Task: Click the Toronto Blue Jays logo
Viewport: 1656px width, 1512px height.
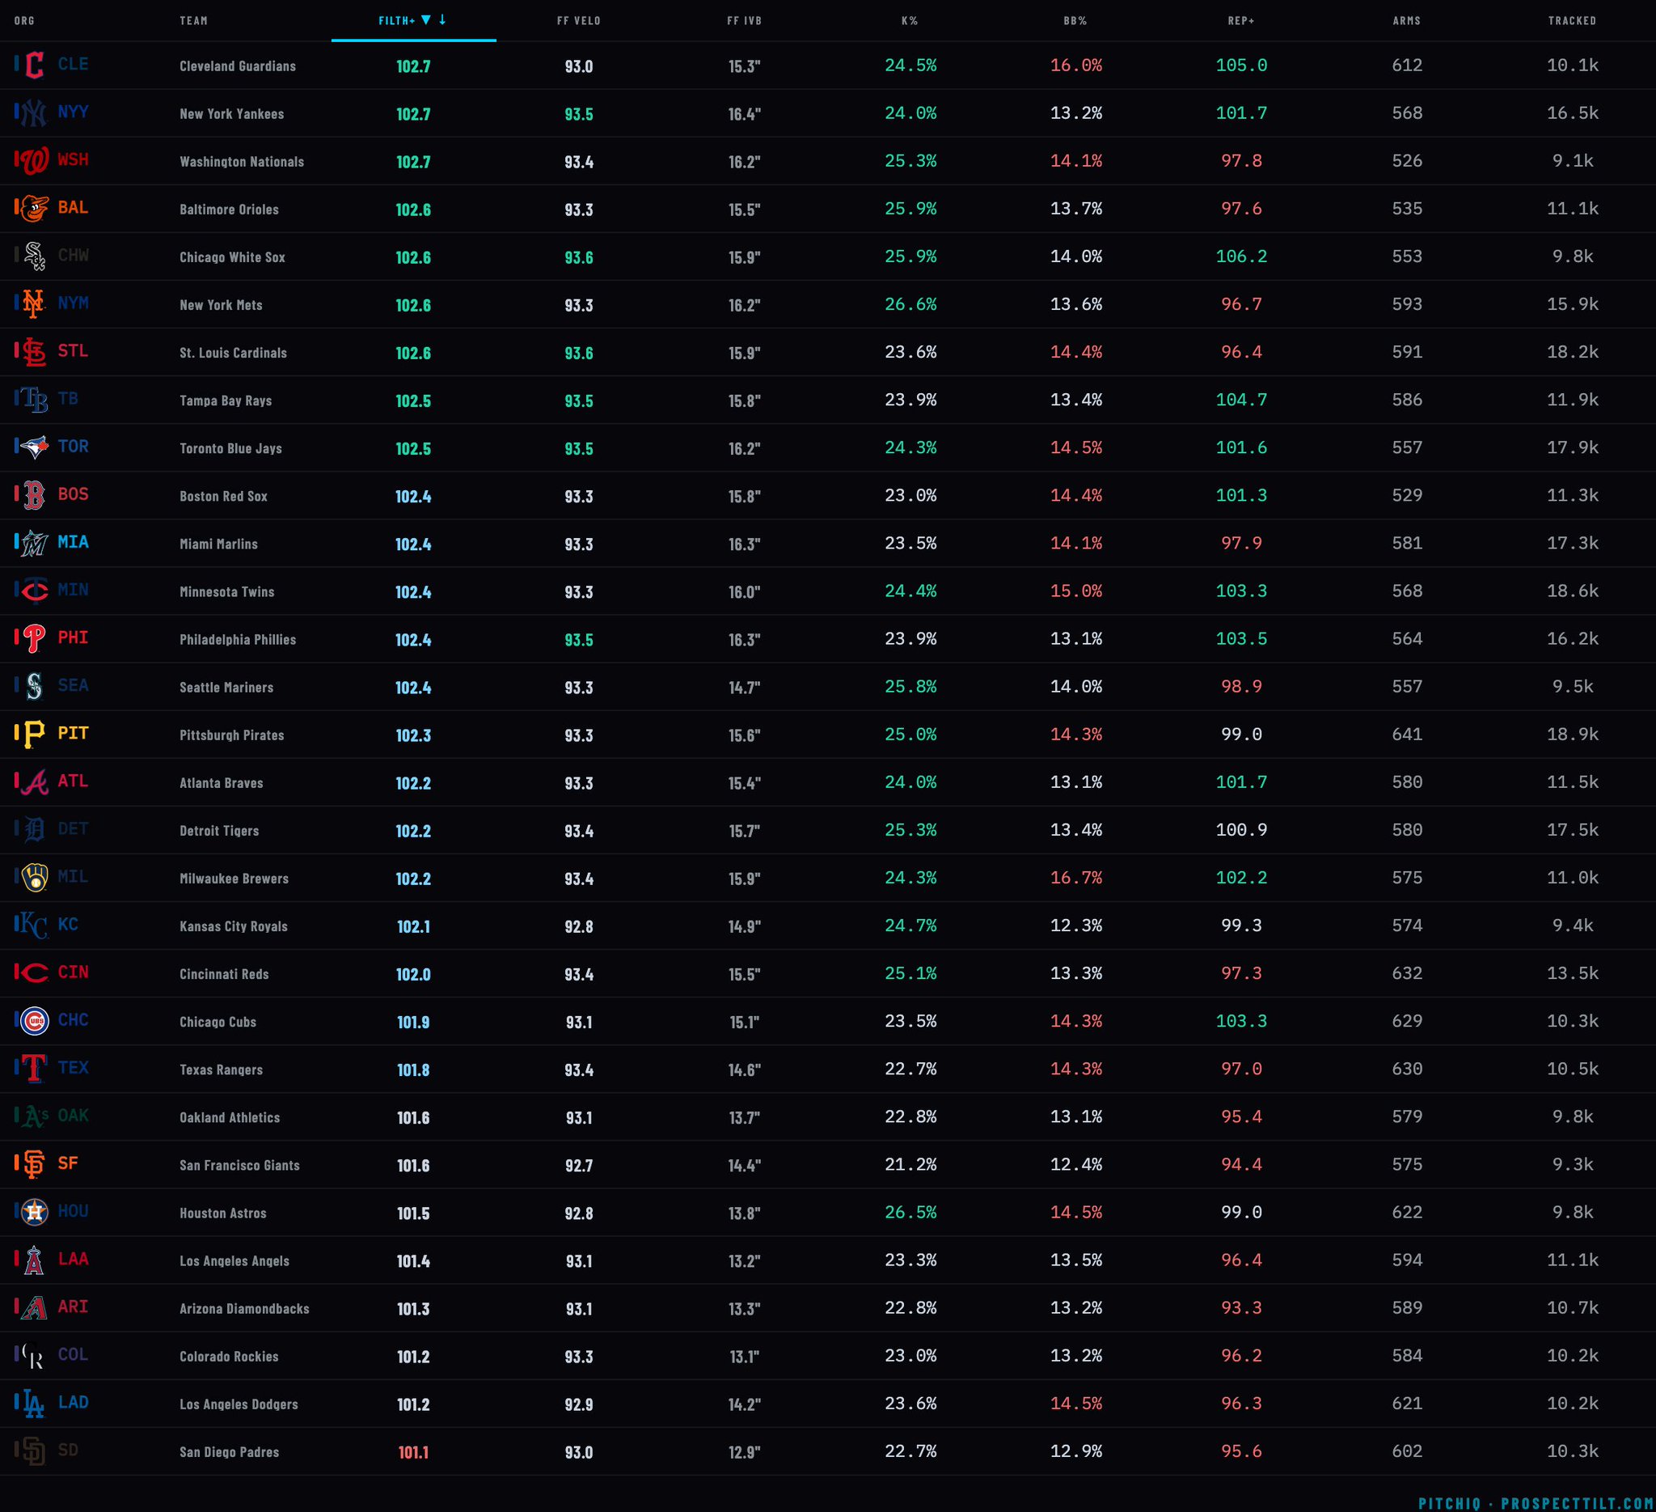Action: point(34,447)
